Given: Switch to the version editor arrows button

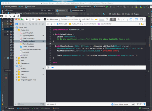Looking at the screenshot, I should (x=124, y=19).
